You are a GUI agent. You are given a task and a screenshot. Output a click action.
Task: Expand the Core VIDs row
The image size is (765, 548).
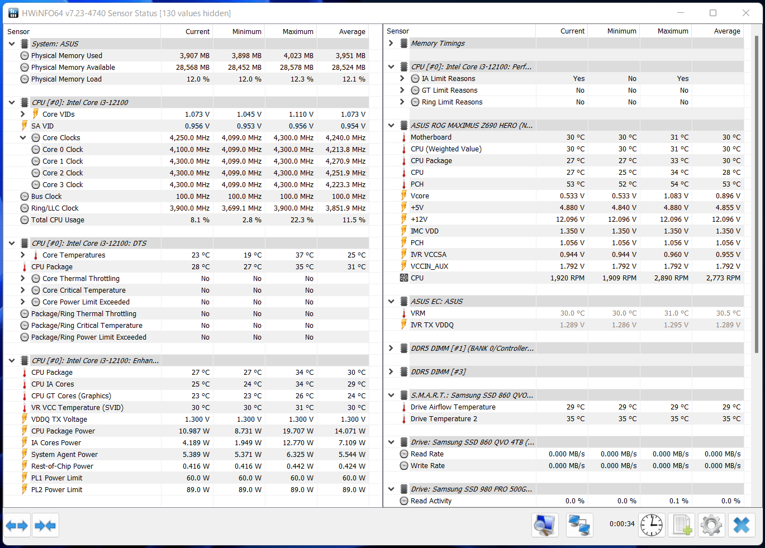tap(23, 114)
